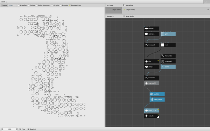The height and width of the screenshot is (131, 210).
Task: Open Metadata for the occlude node
Action: [128, 5]
